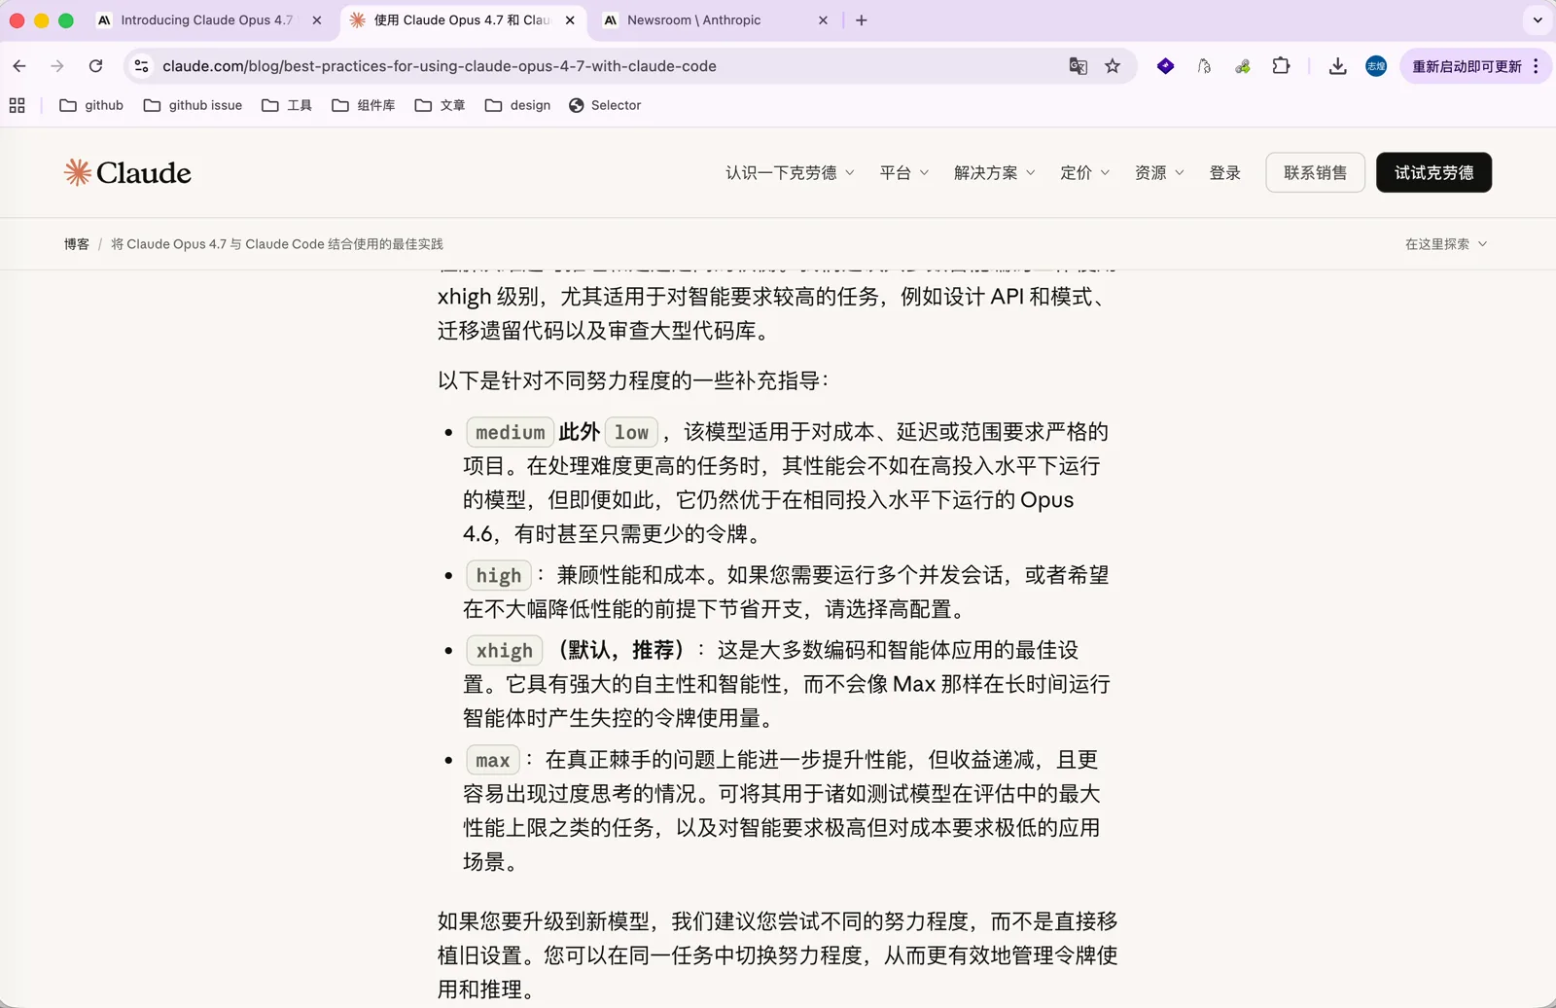Image resolution: width=1556 pixels, height=1008 pixels.
Task: Expand the 定价 navigation menu
Action: click(x=1084, y=173)
